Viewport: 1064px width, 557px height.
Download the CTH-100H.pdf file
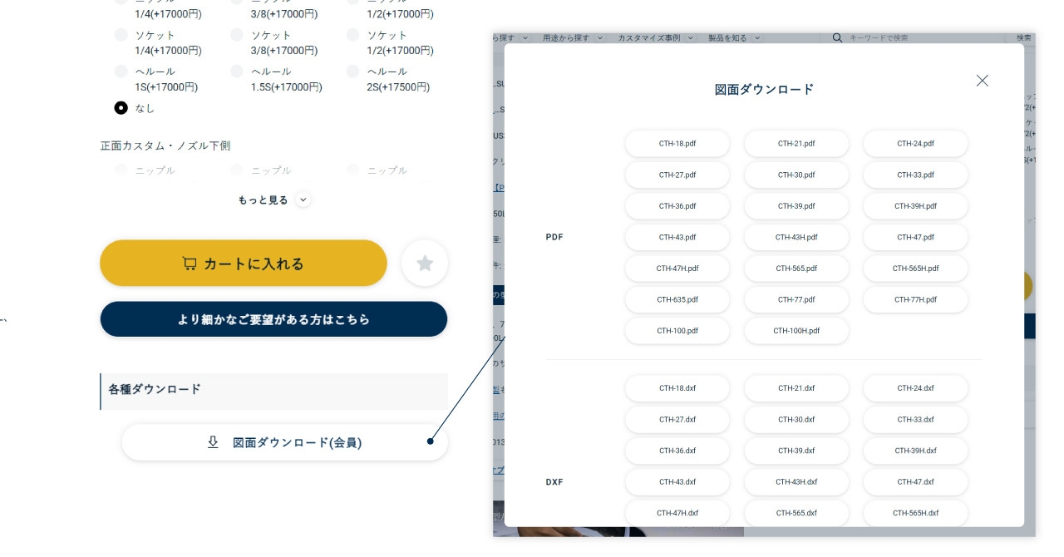(796, 331)
